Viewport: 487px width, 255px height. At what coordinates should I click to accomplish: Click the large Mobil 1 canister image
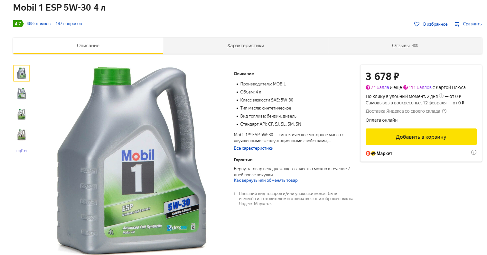pyautogui.click(x=131, y=161)
